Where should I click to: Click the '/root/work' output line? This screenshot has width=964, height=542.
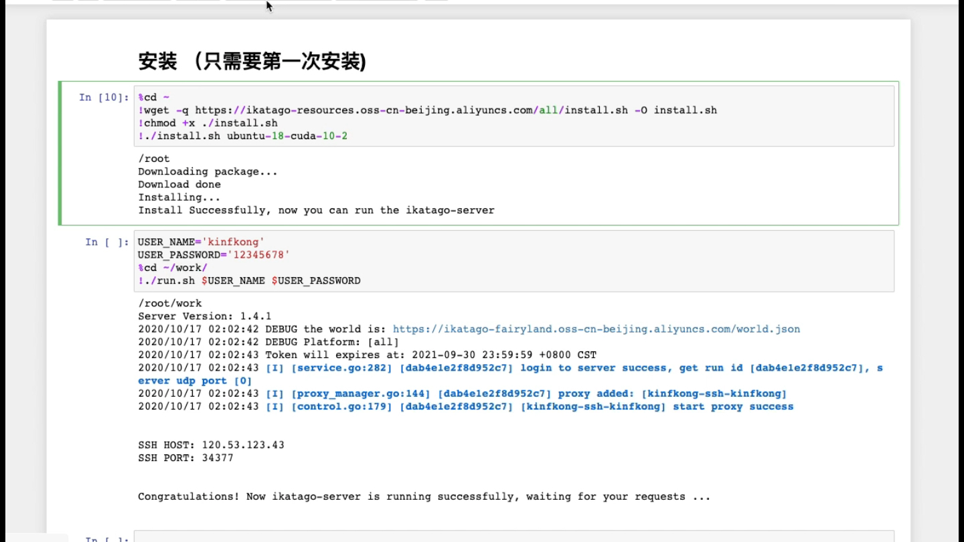(170, 303)
